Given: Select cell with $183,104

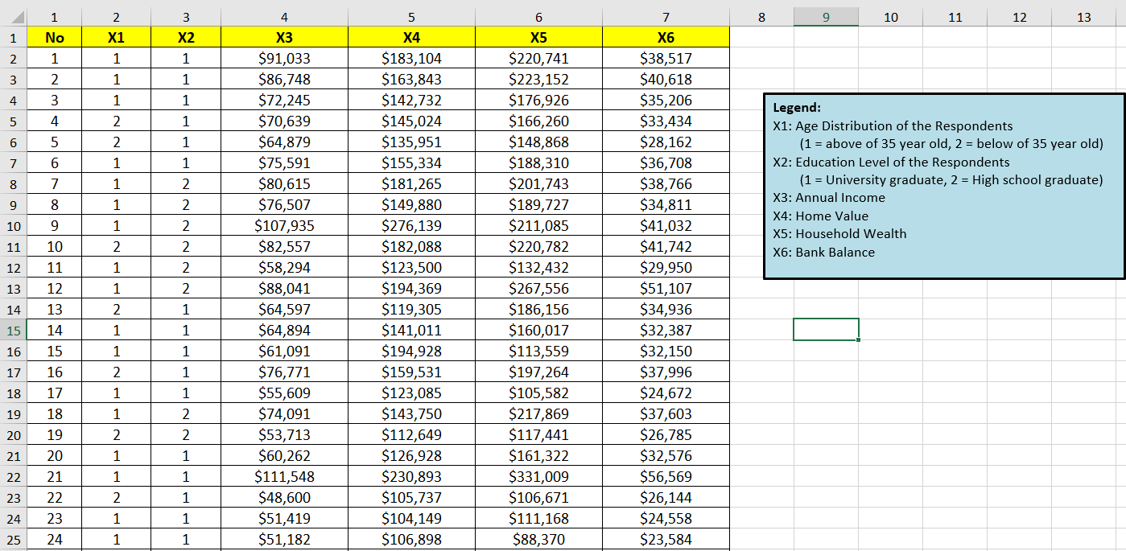Looking at the screenshot, I should pyautogui.click(x=411, y=58).
